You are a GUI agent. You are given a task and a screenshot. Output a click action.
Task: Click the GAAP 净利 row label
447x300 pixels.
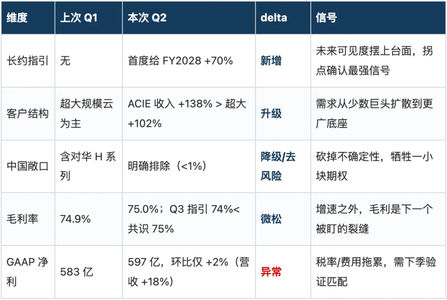[27, 271]
